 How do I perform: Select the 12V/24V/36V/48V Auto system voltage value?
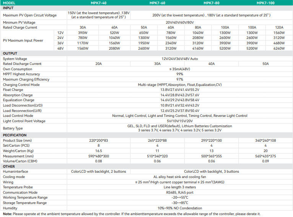[179, 59]
